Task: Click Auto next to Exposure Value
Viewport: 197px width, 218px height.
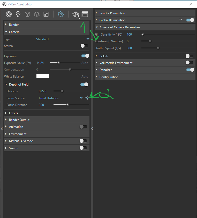Action: [x=85, y=63]
